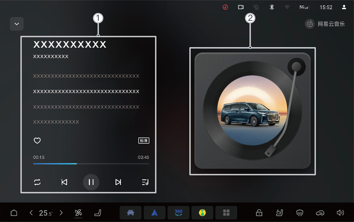Viewport: 354px width, 222px height.
Task: Tap the vinyl record album artwork
Action: [252, 111]
